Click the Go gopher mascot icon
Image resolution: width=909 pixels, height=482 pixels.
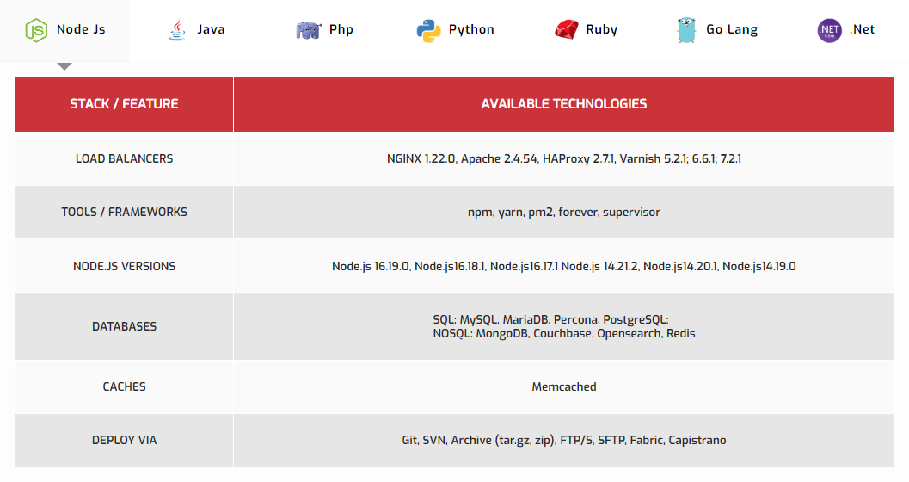686,29
